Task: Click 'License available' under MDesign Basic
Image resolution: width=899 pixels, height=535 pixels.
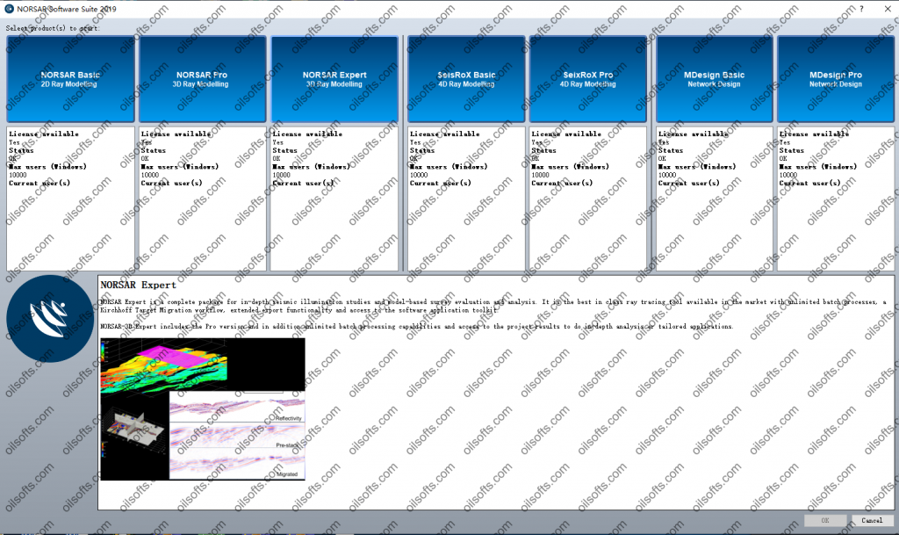Action: point(694,134)
